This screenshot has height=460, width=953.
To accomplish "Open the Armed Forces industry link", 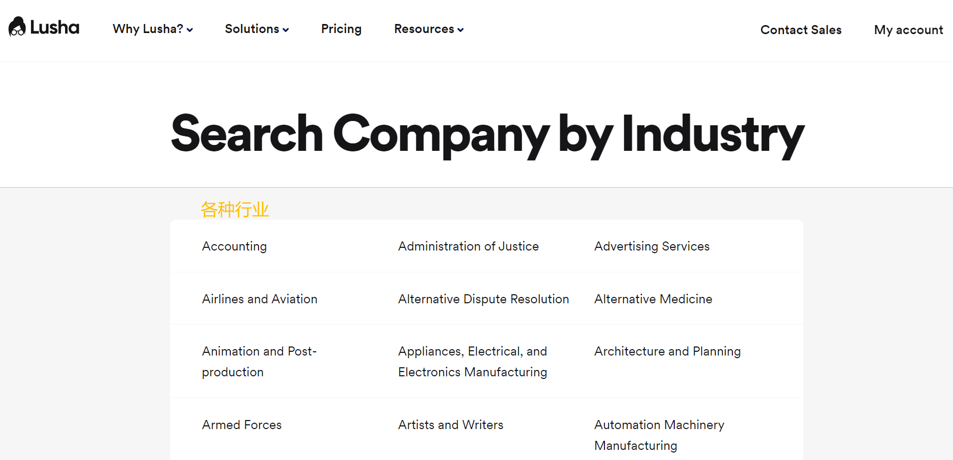I will click(x=241, y=425).
